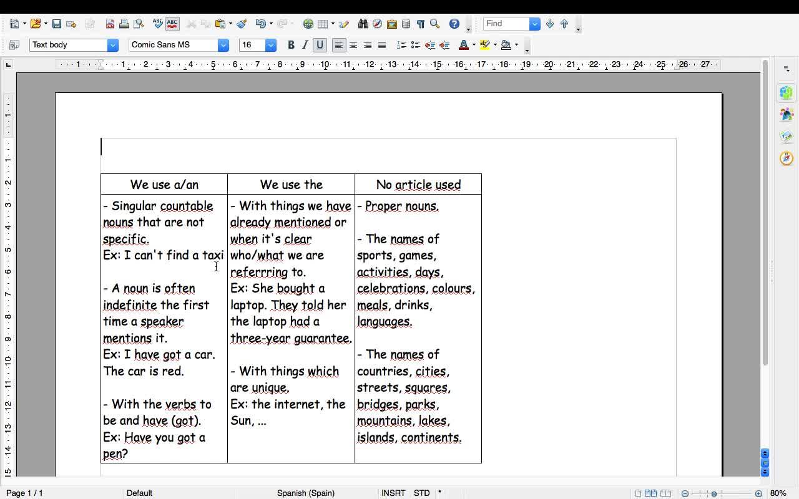The width and height of the screenshot is (799, 499).
Task: Click Spanish (Spain) language in status bar
Action: [305, 493]
